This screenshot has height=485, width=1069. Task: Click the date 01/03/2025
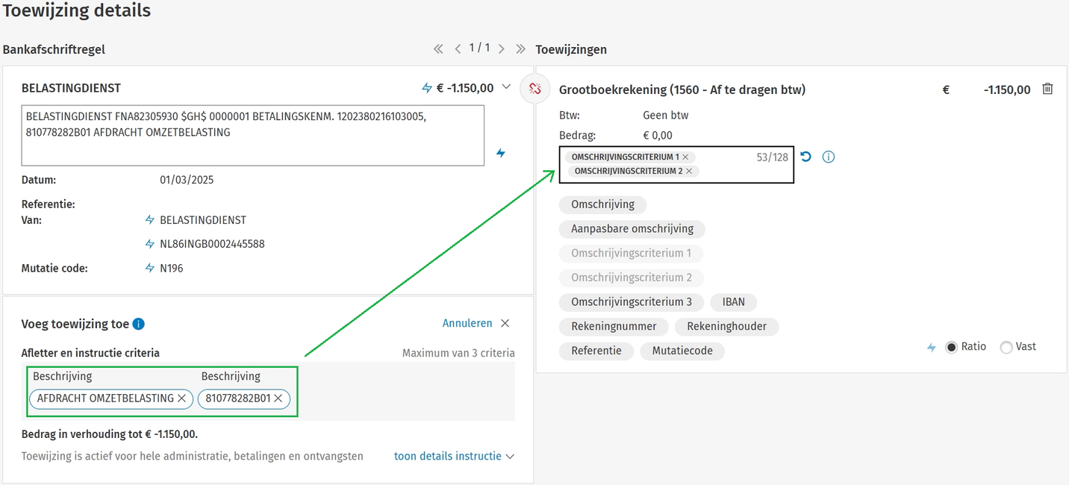(x=187, y=180)
